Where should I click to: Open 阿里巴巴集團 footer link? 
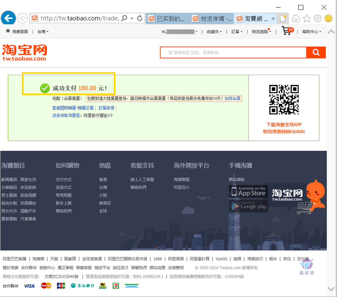pyautogui.click(x=14, y=259)
